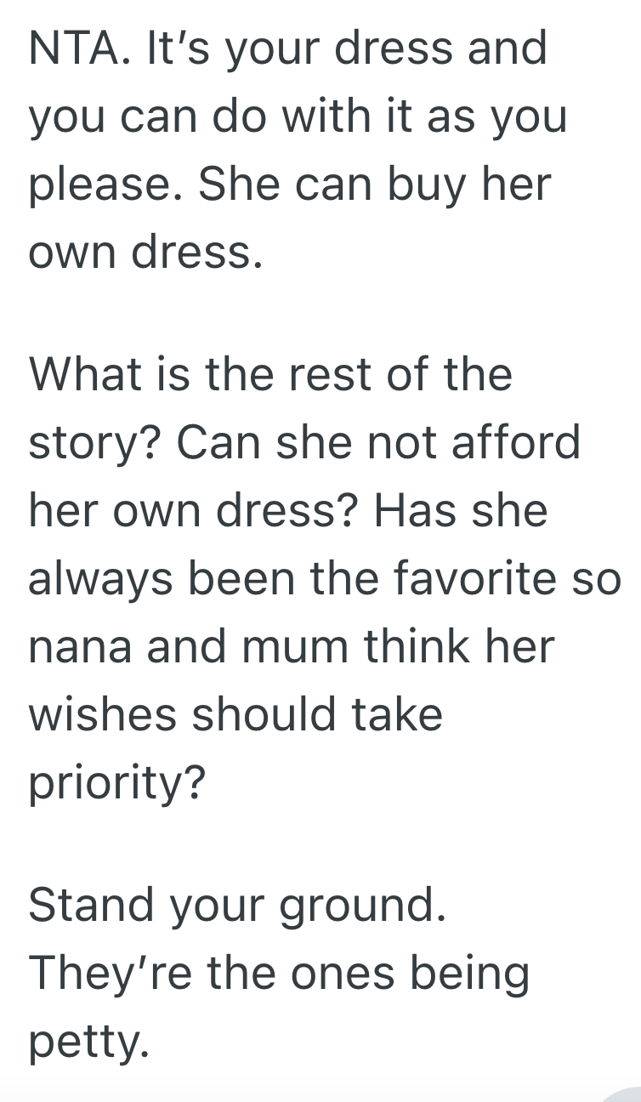Click the line "wishes should take"

pyautogui.click(x=235, y=714)
